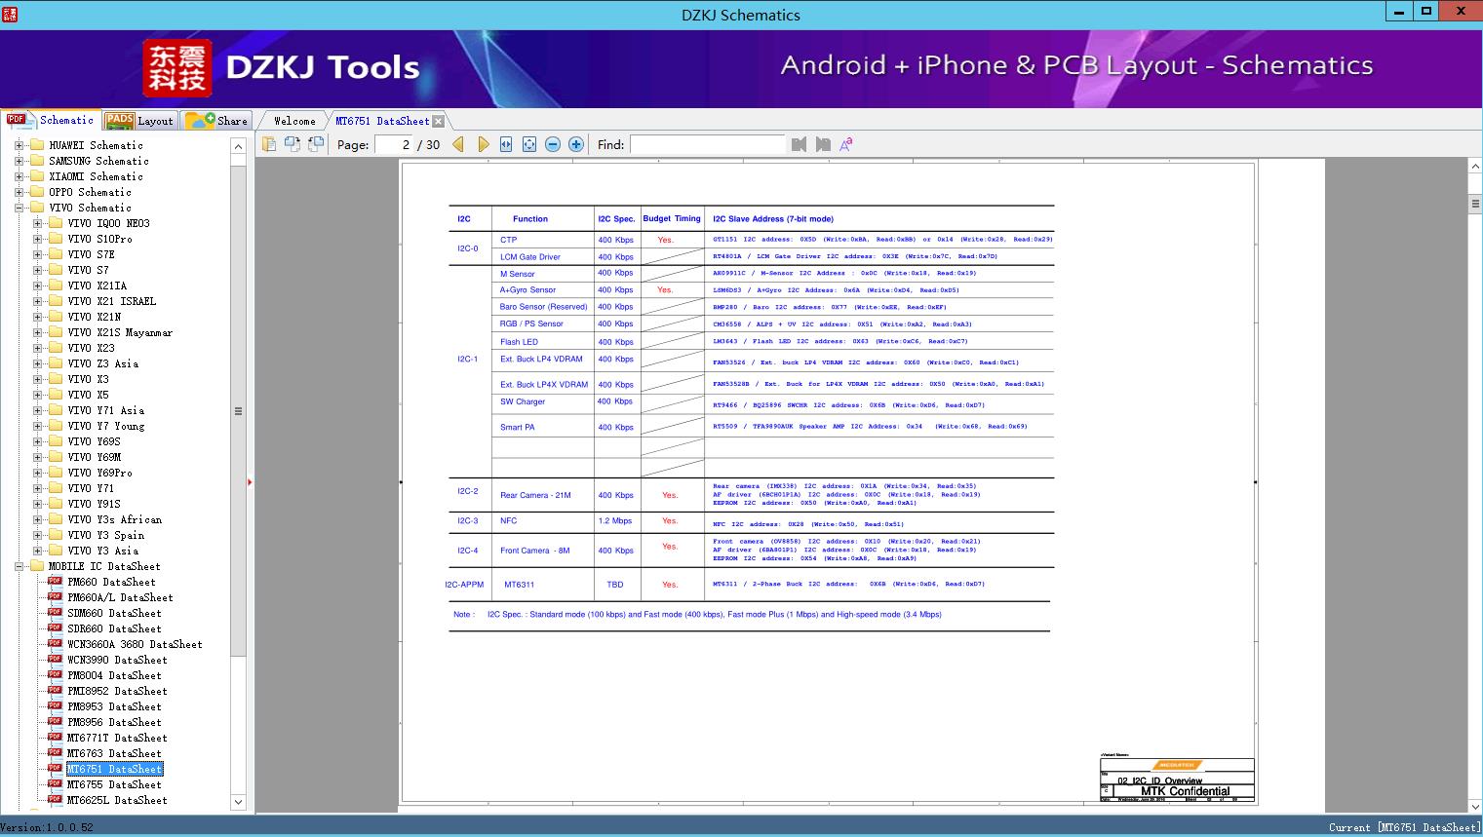Expand the OPPO Schematic tree node
Image resolution: width=1483 pixels, height=837 pixels.
19,192
